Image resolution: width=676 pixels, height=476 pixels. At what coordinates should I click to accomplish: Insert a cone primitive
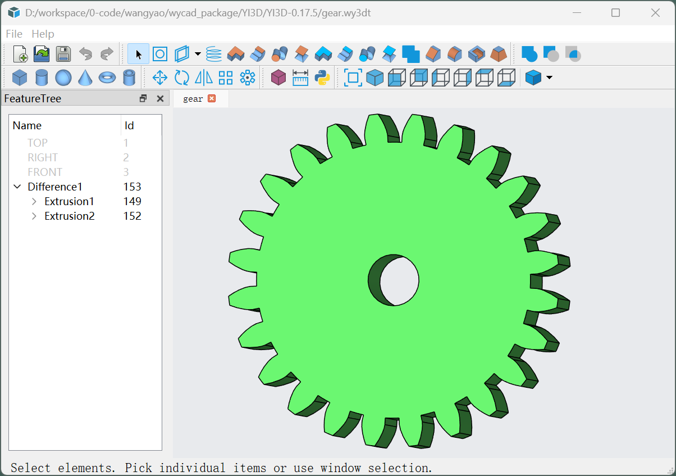(85, 78)
